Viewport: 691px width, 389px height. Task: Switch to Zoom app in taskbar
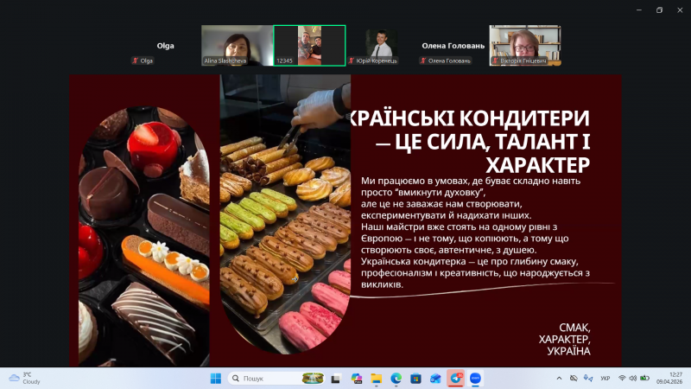pyautogui.click(x=475, y=379)
